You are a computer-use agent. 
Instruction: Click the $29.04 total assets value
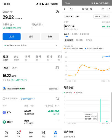69,26
